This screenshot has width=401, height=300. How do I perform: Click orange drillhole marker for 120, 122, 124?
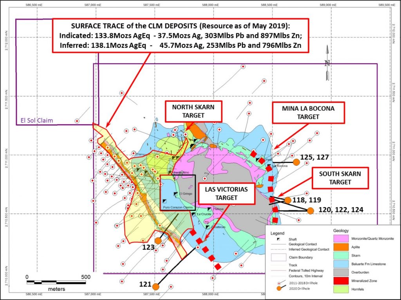coord(311,211)
